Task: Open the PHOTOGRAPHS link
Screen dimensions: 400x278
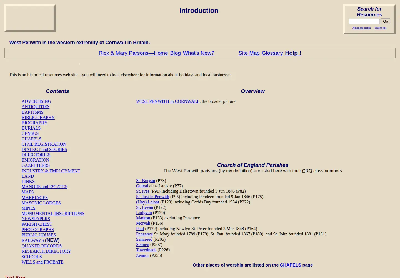Action: tap(38, 230)
